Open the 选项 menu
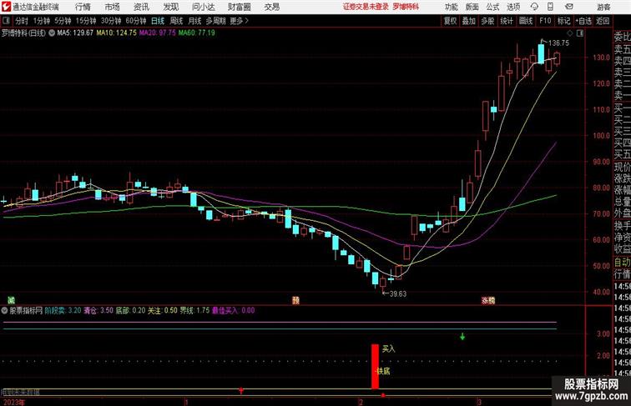Viewport: 631px width, 406px height. pos(513,7)
